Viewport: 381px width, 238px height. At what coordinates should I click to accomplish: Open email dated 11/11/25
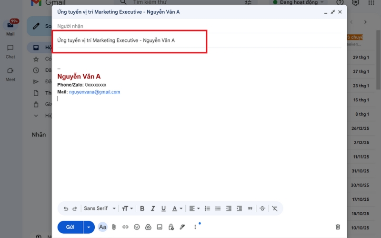(x=361, y=157)
